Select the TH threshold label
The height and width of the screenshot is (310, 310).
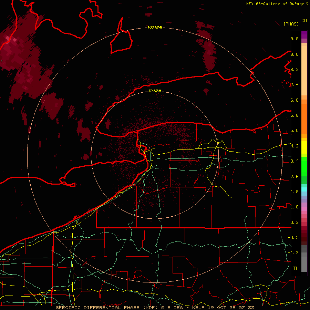296,268
